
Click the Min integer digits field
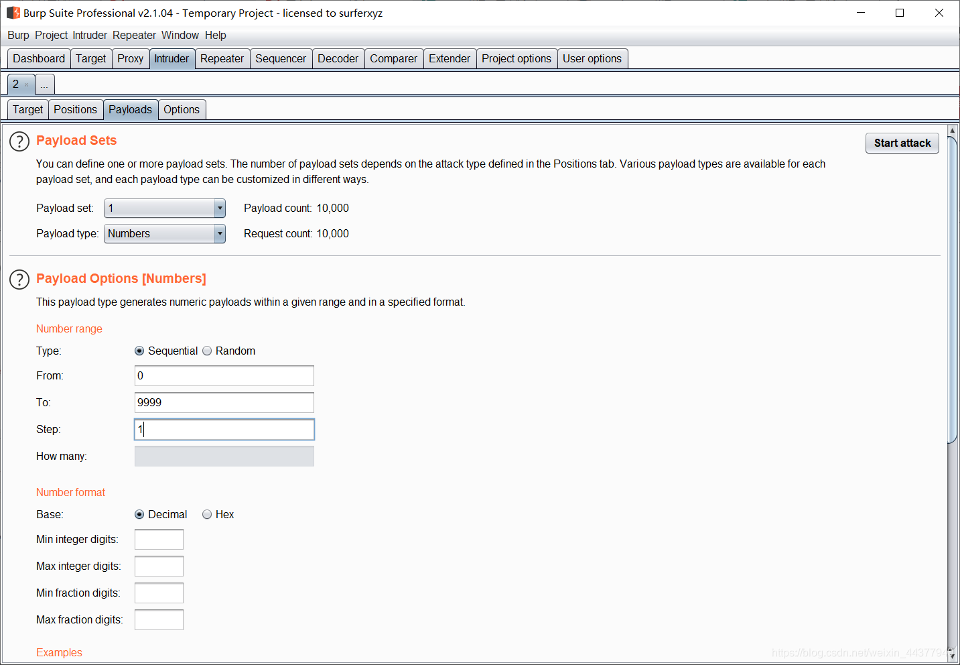click(x=159, y=540)
